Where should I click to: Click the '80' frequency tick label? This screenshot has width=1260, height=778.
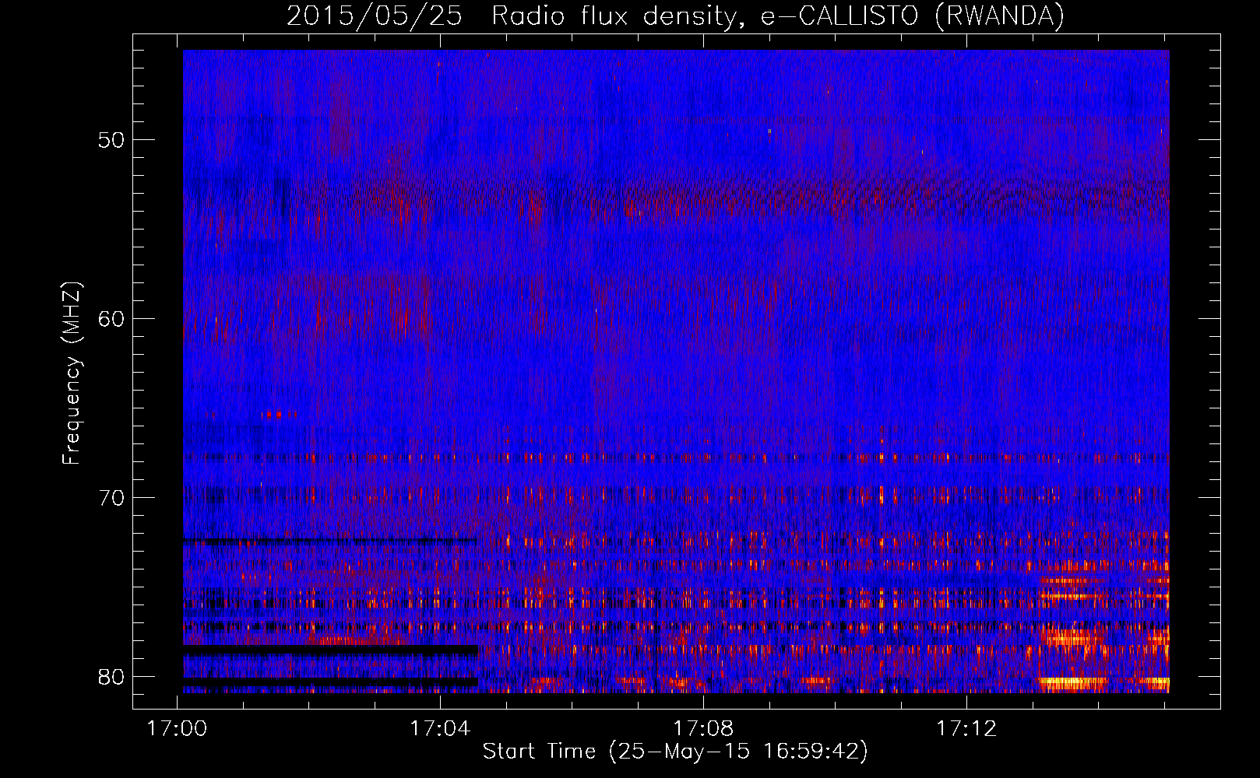click(111, 677)
